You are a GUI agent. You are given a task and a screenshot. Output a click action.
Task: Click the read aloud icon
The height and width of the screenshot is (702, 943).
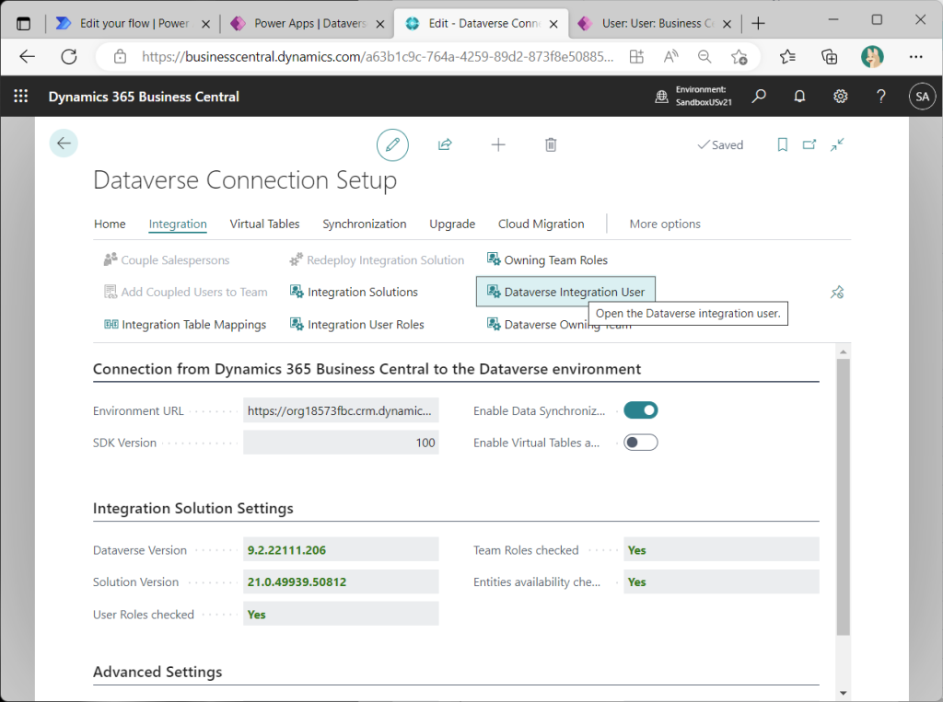click(670, 57)
